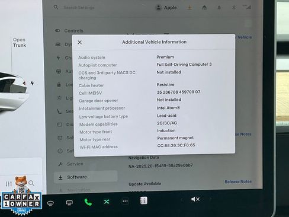Click the Intel Atom infotainment processor value
This screenshot has width=289, height=217.
click(x=168, y=108)
